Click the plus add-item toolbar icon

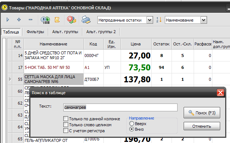point(19,19)
